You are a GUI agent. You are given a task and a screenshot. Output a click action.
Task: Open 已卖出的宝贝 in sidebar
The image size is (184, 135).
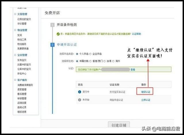coord(24,19)
